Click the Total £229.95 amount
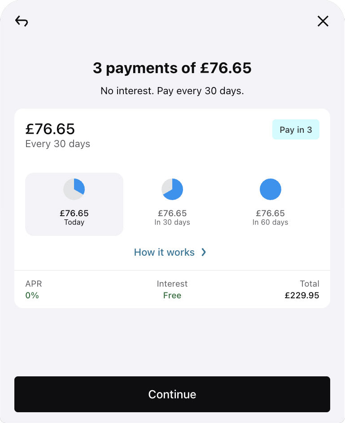Screen dimensions: 345x423 tap(302, 296)
